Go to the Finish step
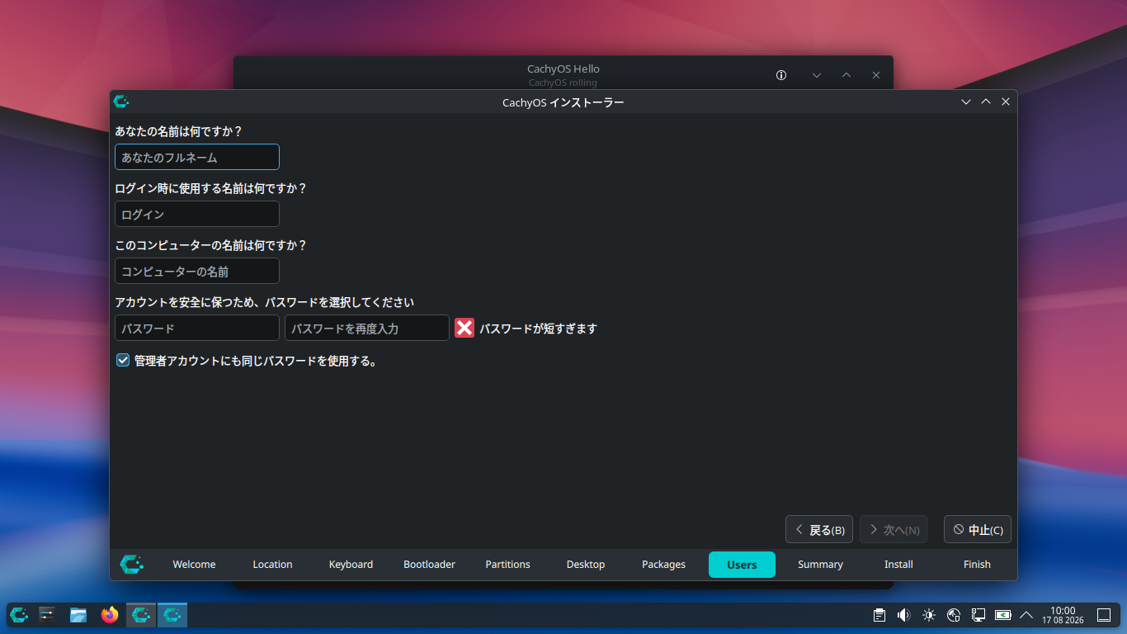The width and height of the screenshot is (1127, 634). (977, 565)
